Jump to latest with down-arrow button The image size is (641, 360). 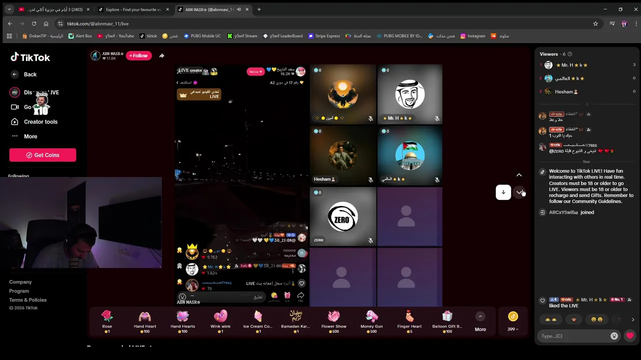[x=503, y=192]
